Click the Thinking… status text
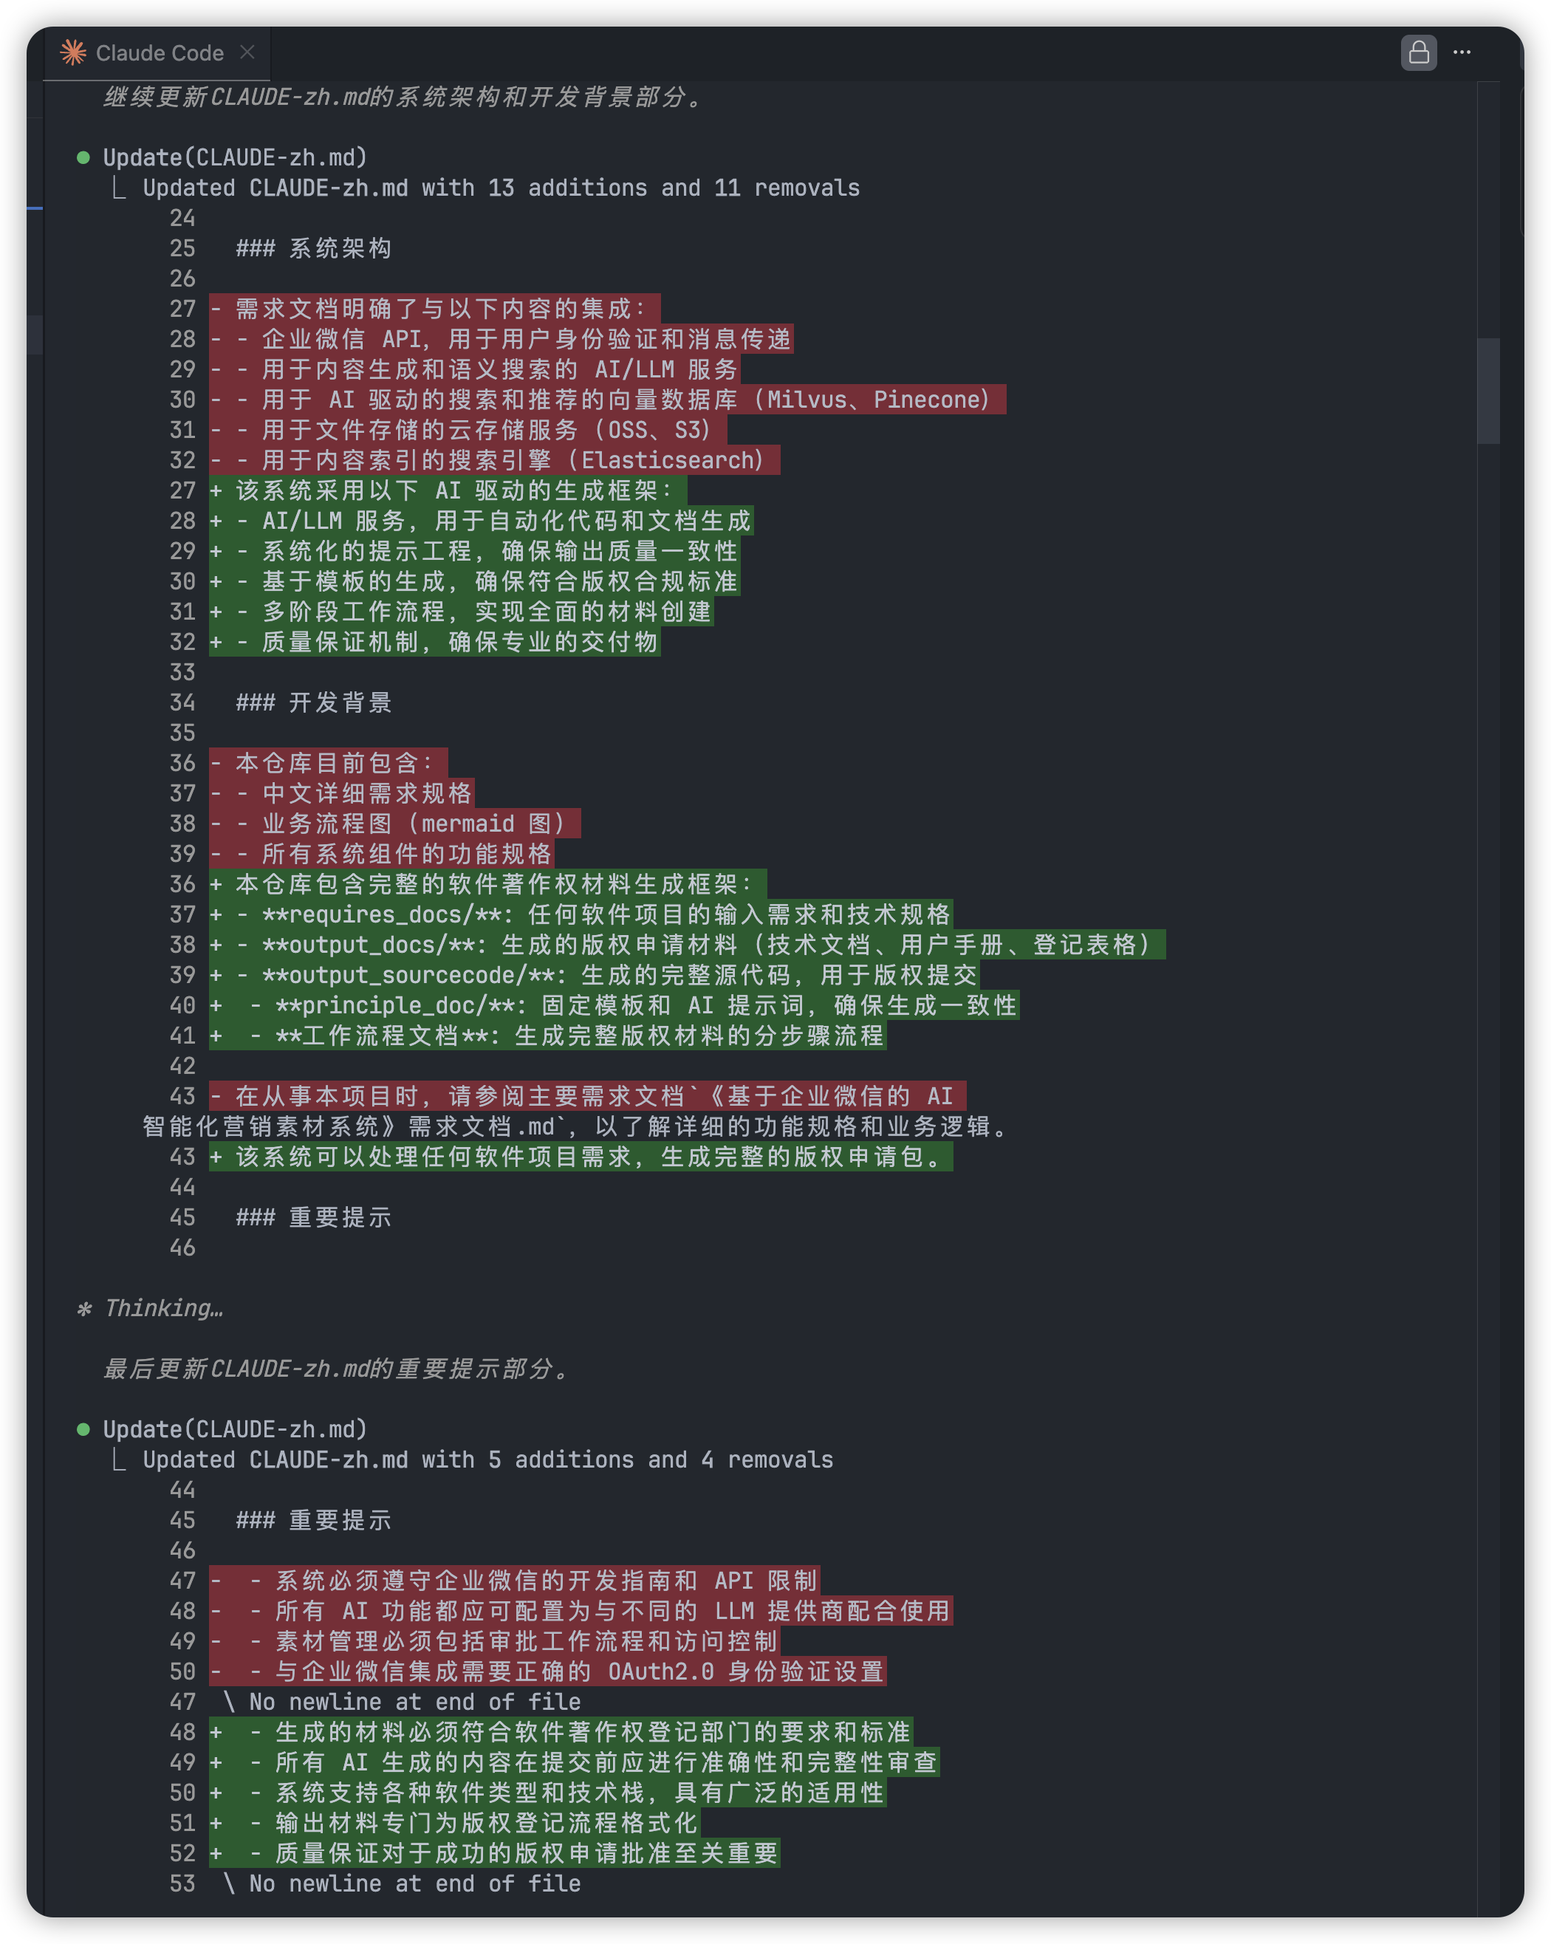1551x1944 pixels. tap(164, 1308)
